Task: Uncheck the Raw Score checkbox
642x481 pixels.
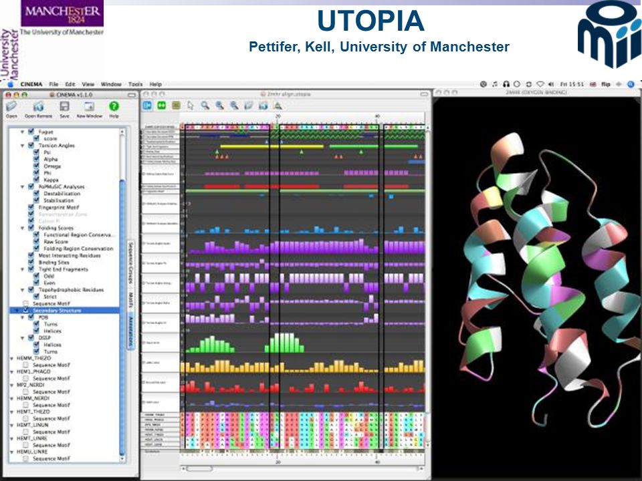Action: (36, 242)
